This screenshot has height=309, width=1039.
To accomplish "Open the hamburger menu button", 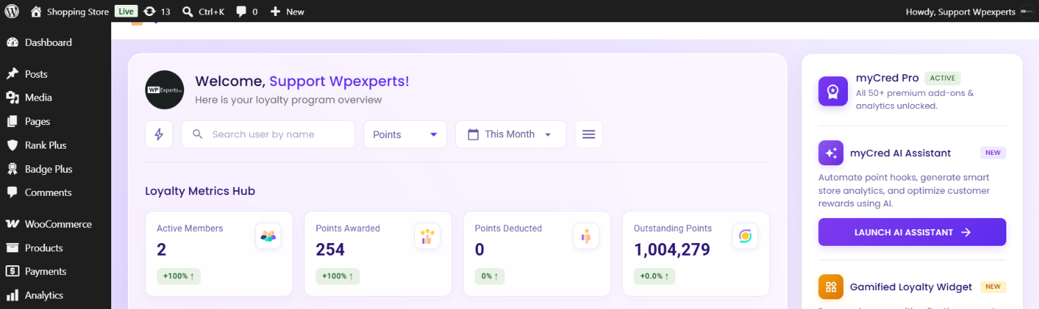I will tap(589, 134).
